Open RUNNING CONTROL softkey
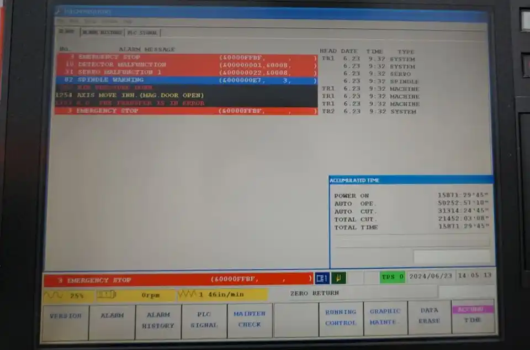The image size is (530, 350). (x=341, y=318)
